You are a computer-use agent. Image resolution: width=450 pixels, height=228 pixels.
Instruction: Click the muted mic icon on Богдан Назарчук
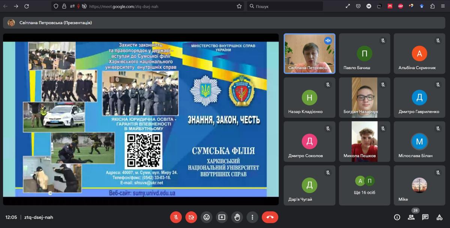coord(383,84)
